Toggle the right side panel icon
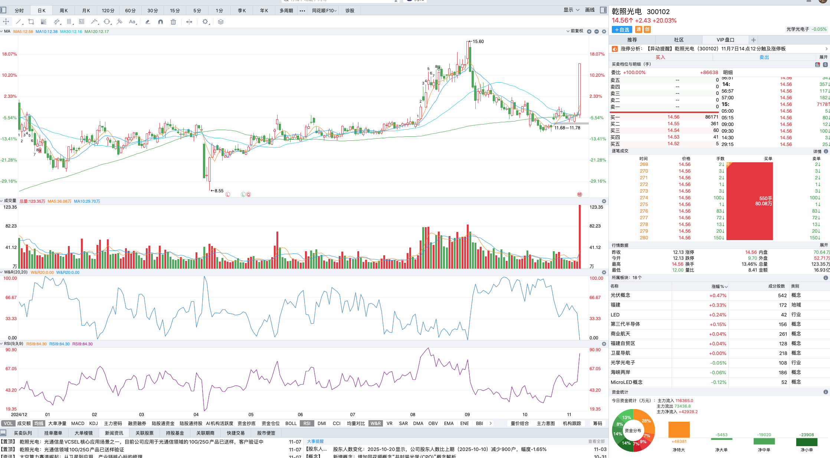 pyautogui.click(x=603, y=10)
